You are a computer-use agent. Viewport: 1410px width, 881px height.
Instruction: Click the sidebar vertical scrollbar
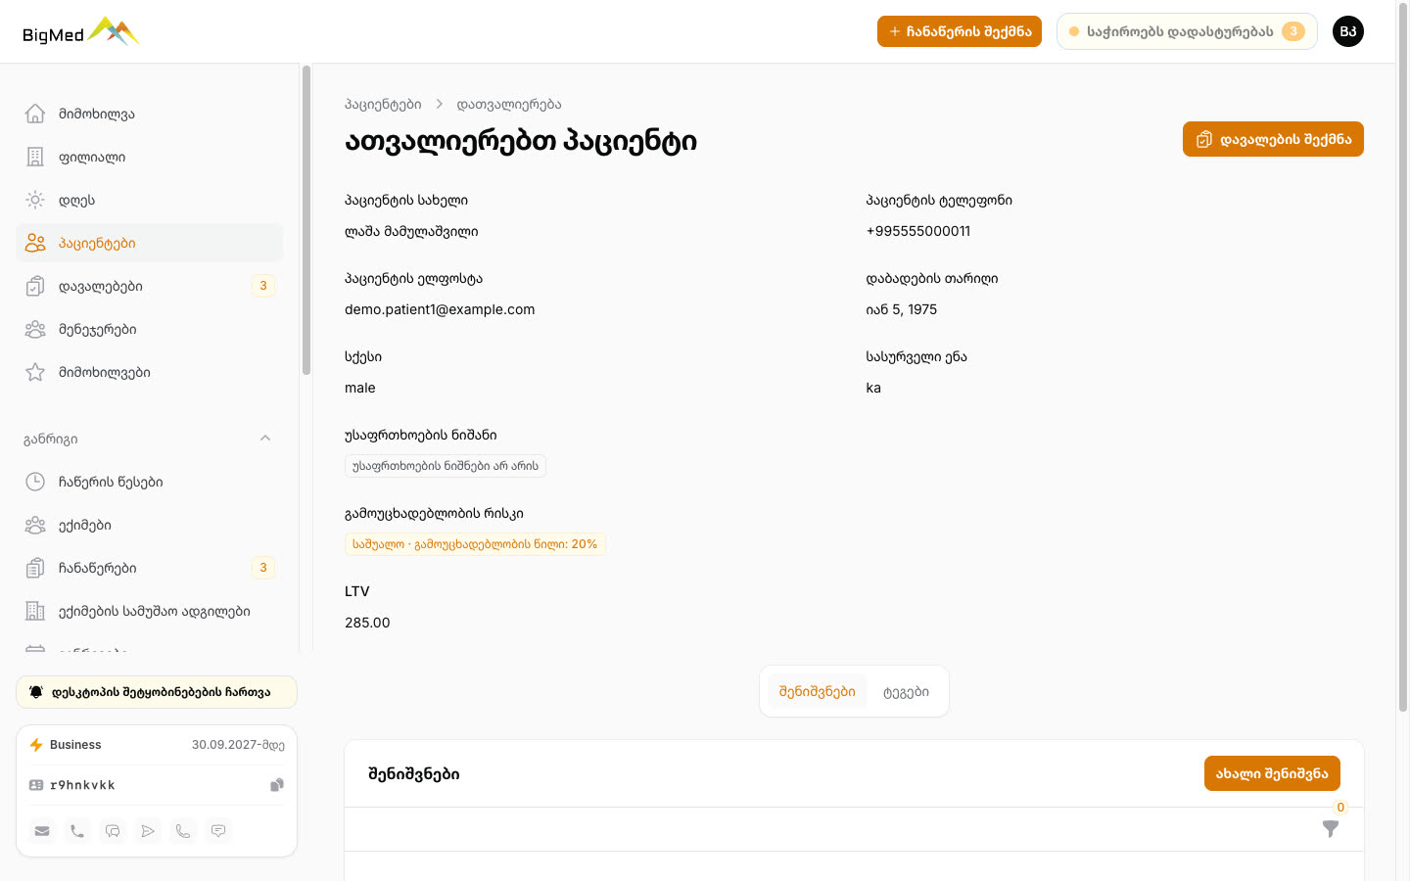[x=306, y=220]
